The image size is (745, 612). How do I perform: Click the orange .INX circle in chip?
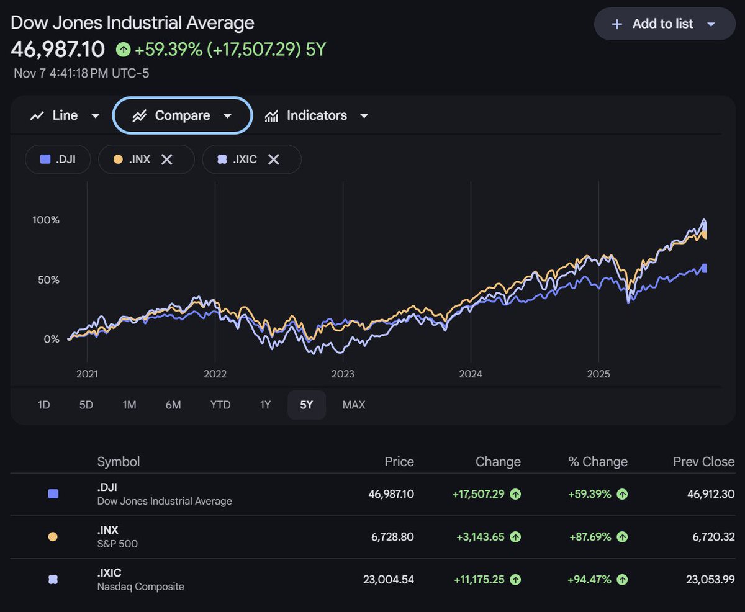coord(118,160)
